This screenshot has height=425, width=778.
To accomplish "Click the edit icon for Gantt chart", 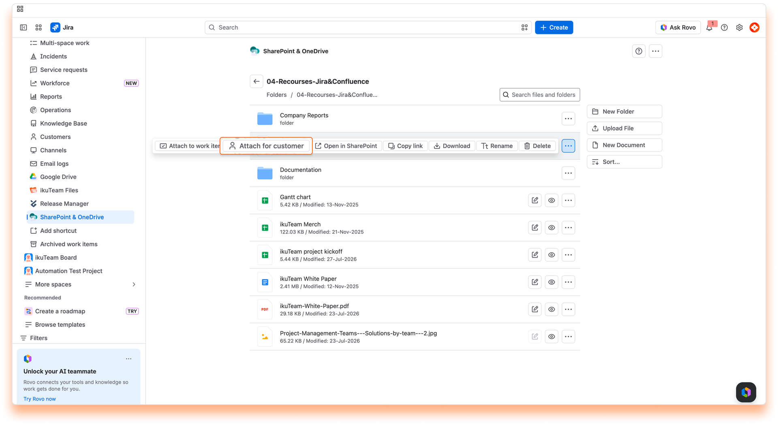I will pos(535,201).
